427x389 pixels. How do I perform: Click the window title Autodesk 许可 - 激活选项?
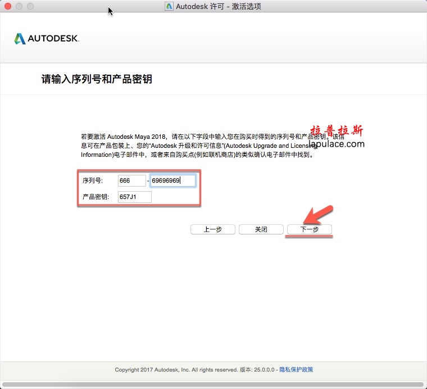coord(219,6)
